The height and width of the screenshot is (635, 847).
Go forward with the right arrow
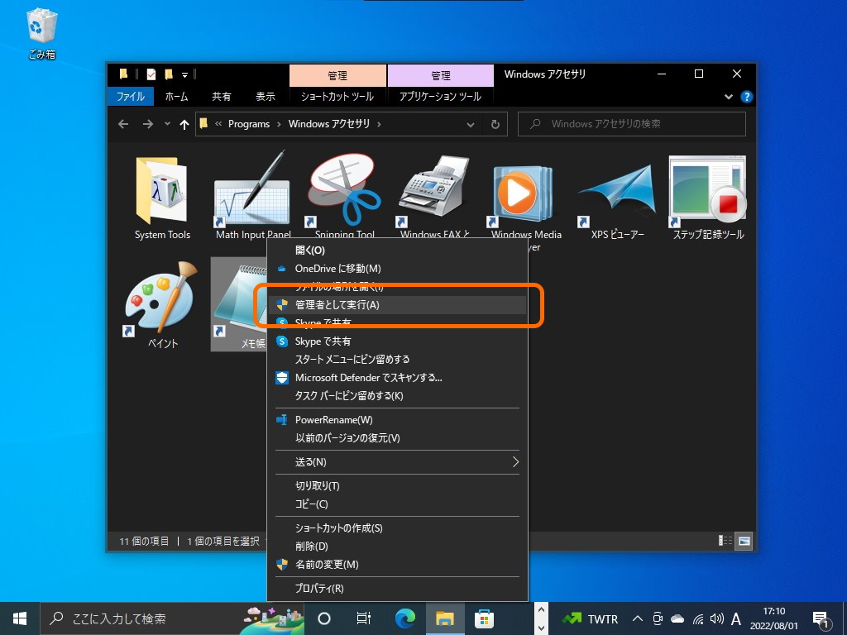pyautogui.click(x=147, y=124)
